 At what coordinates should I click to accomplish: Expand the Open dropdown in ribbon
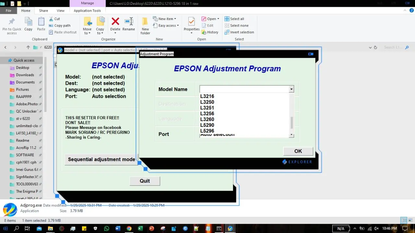coord(218,19)
